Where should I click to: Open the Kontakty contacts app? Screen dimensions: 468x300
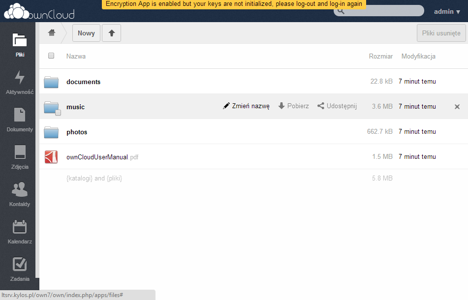tap(20, 194)
